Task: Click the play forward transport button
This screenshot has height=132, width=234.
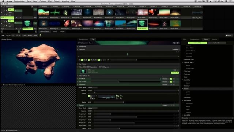Action: click(82, 60)
